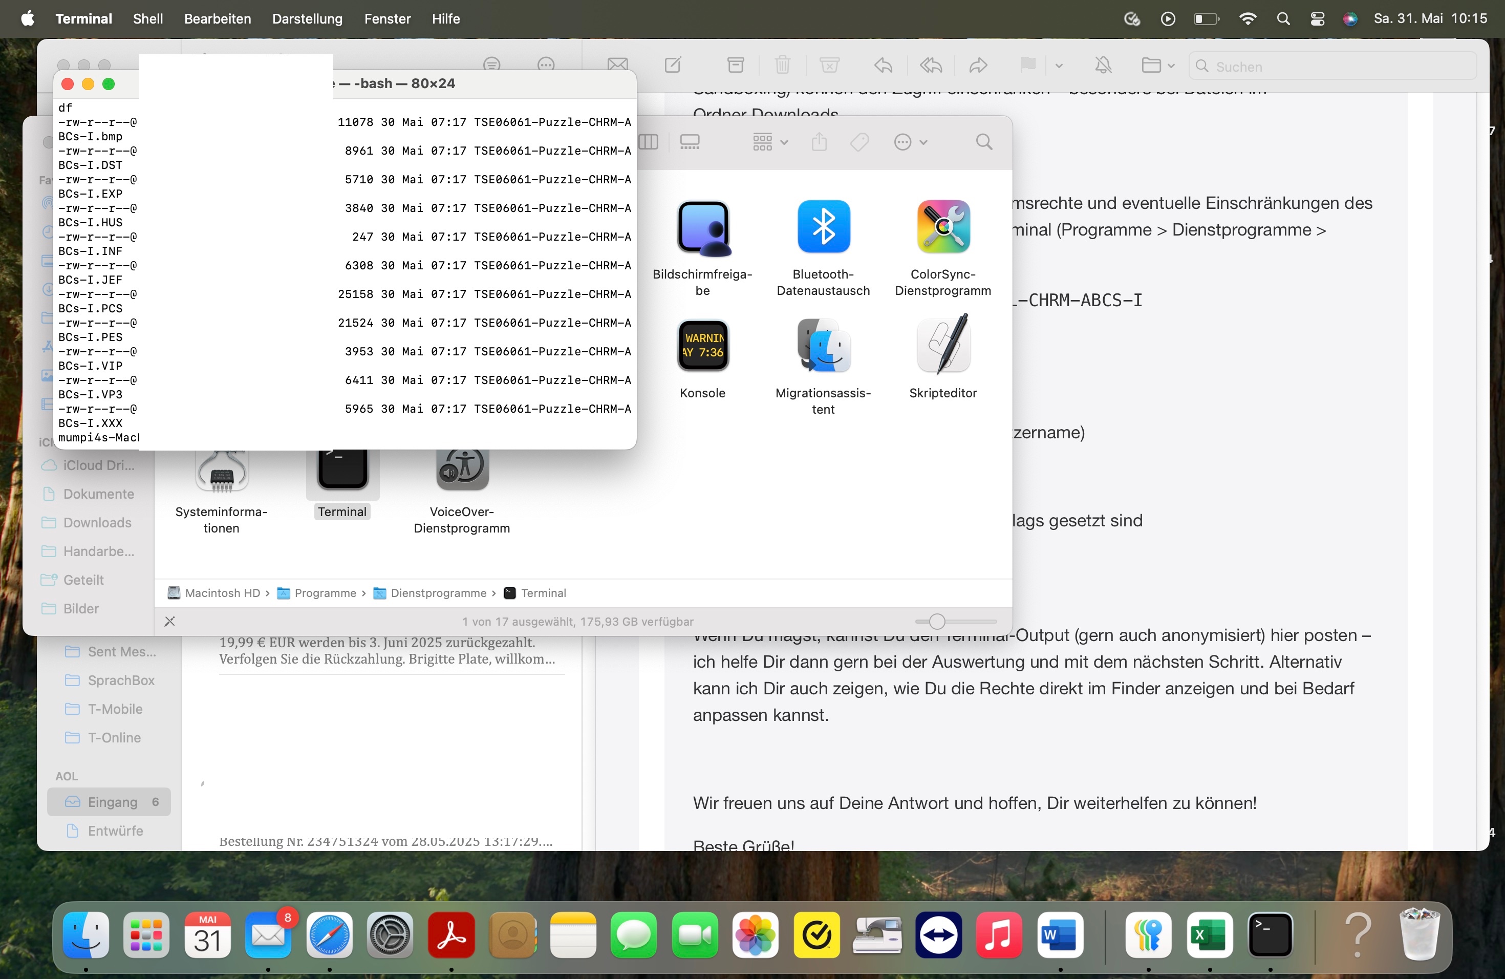Click the compose new message icon
Image resolution: width=1505 pixels, height=979 pixels.
(x=673, y=65)
